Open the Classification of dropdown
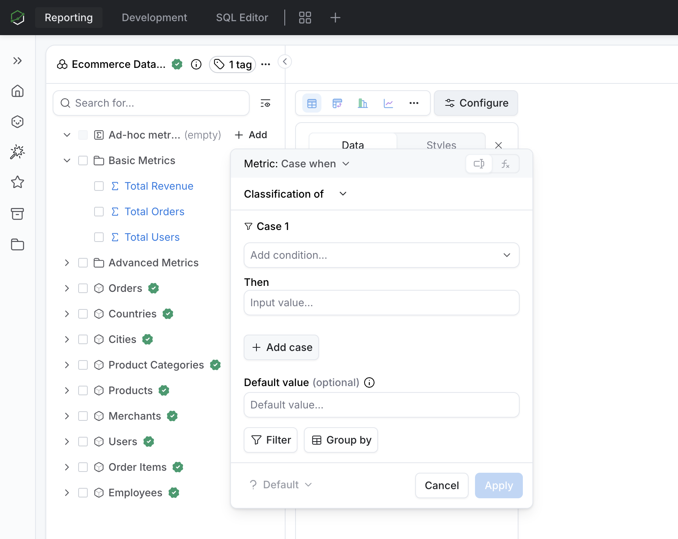Screen dimensions: 678x539 click(x=295, y=194)
